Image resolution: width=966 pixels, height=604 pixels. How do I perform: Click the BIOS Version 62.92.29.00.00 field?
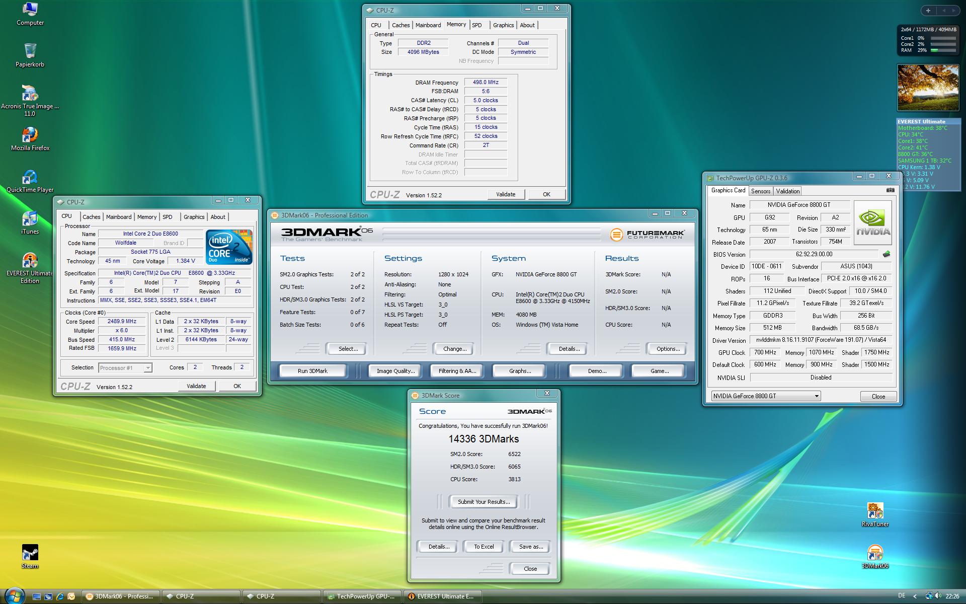coord(814,254)
